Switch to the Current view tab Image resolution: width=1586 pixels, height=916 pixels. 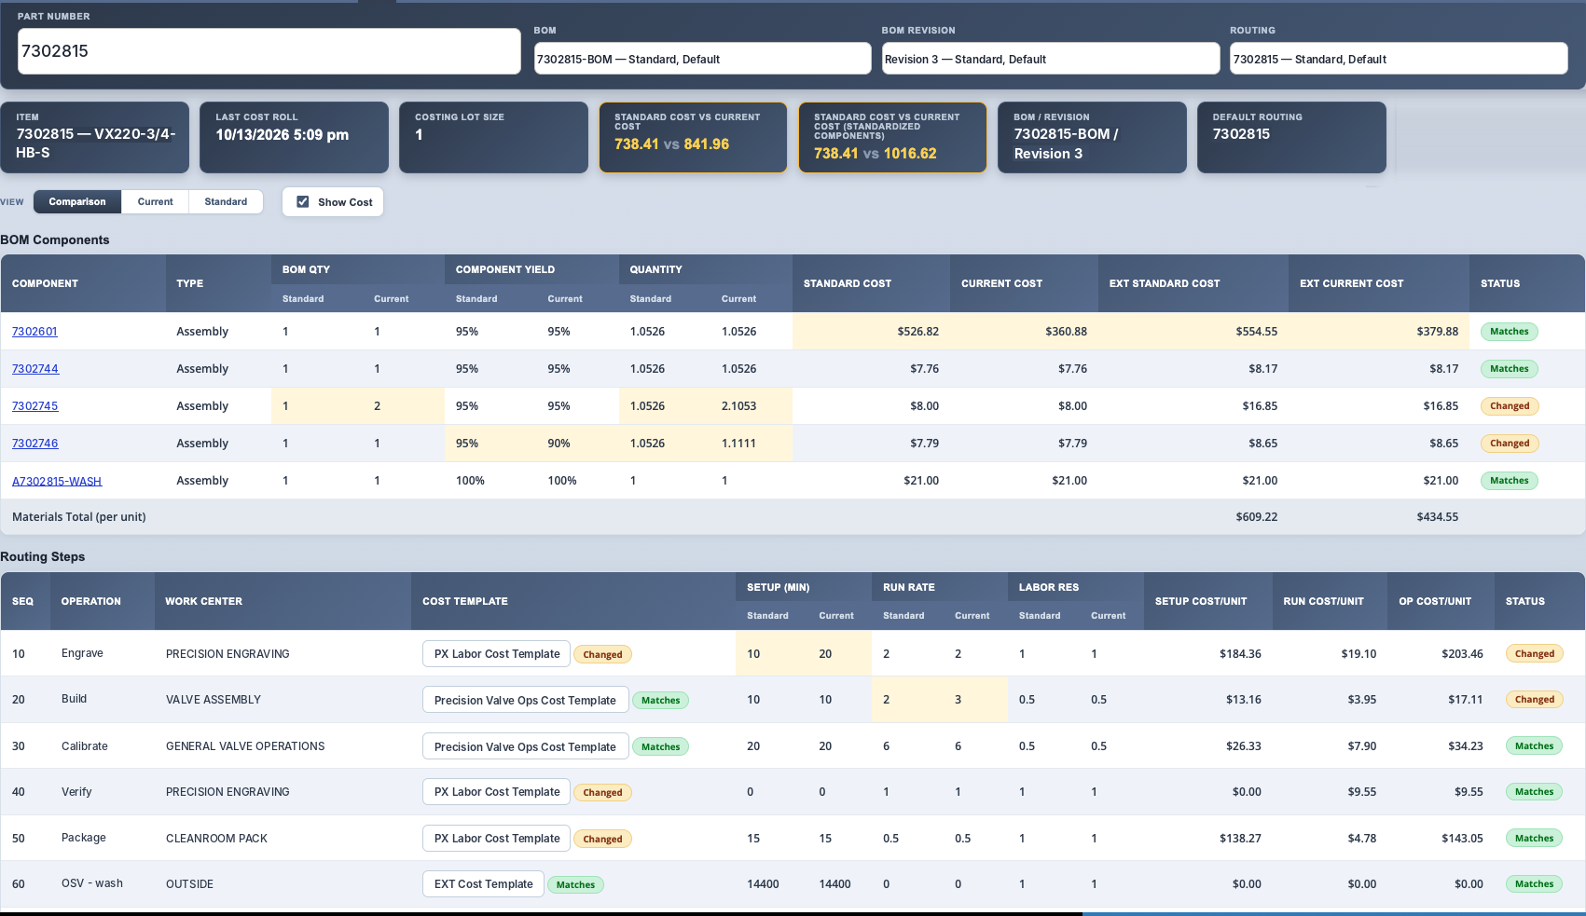pos(155,201)
